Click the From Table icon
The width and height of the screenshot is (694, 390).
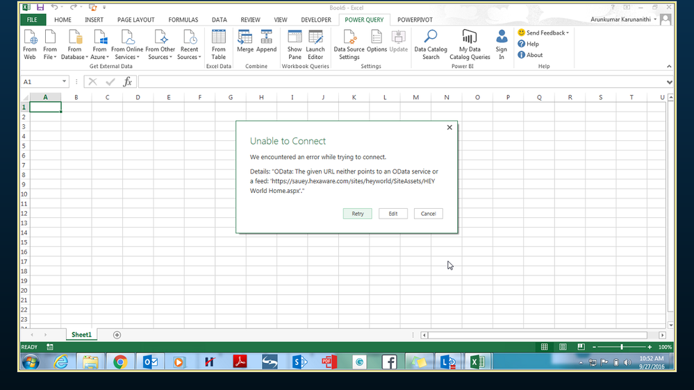[219, 44]
